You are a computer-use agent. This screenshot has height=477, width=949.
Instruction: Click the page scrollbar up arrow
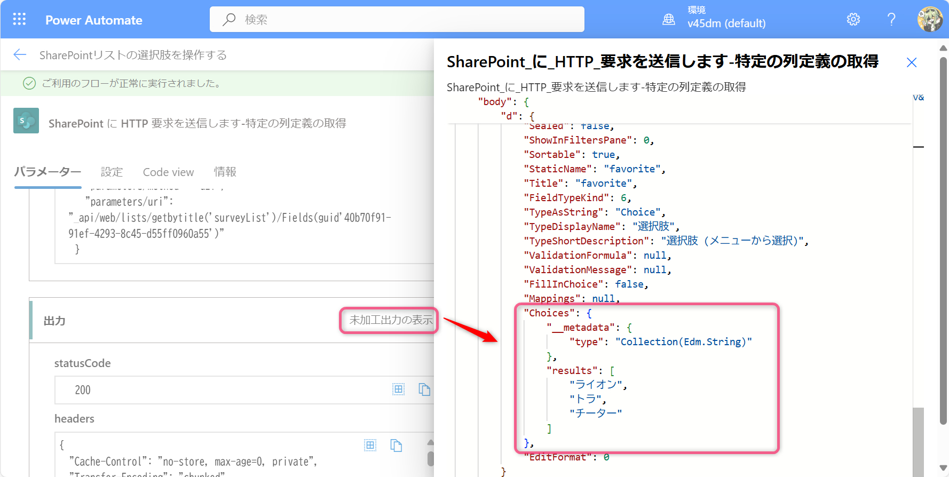[x=943, y=48]
